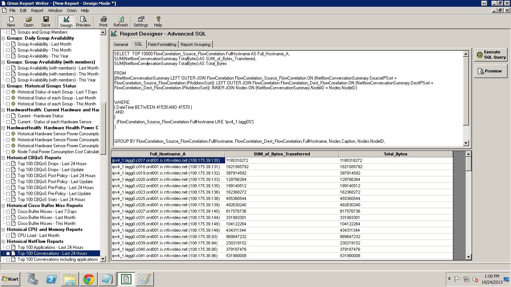Check Cisco Buffer Misses - This Month checkbox
The image size is (511, 287).
pos(8,223)
